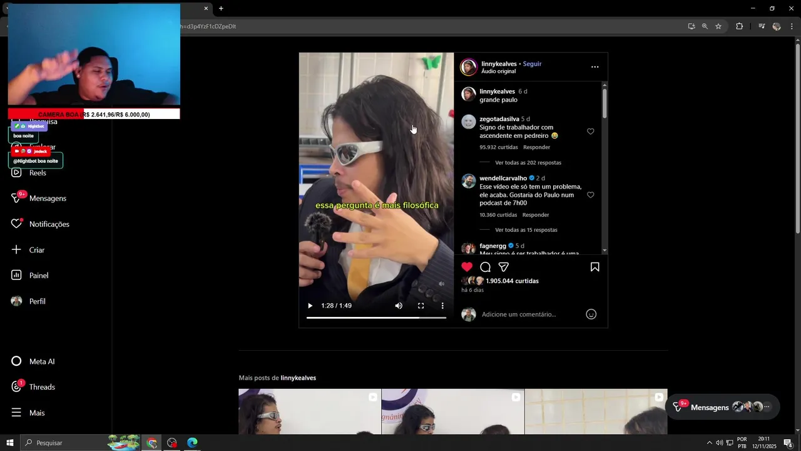The image size is (801, 451).
Task: Open Mensagens in the left sidebar
Action: pos(39,198)
